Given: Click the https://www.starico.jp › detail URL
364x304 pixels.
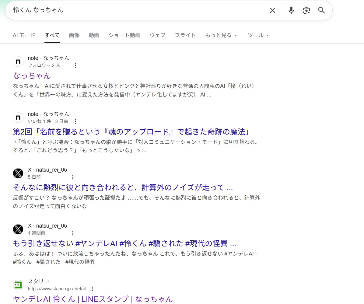Looking at the screenshot, I should pos(57,289).
